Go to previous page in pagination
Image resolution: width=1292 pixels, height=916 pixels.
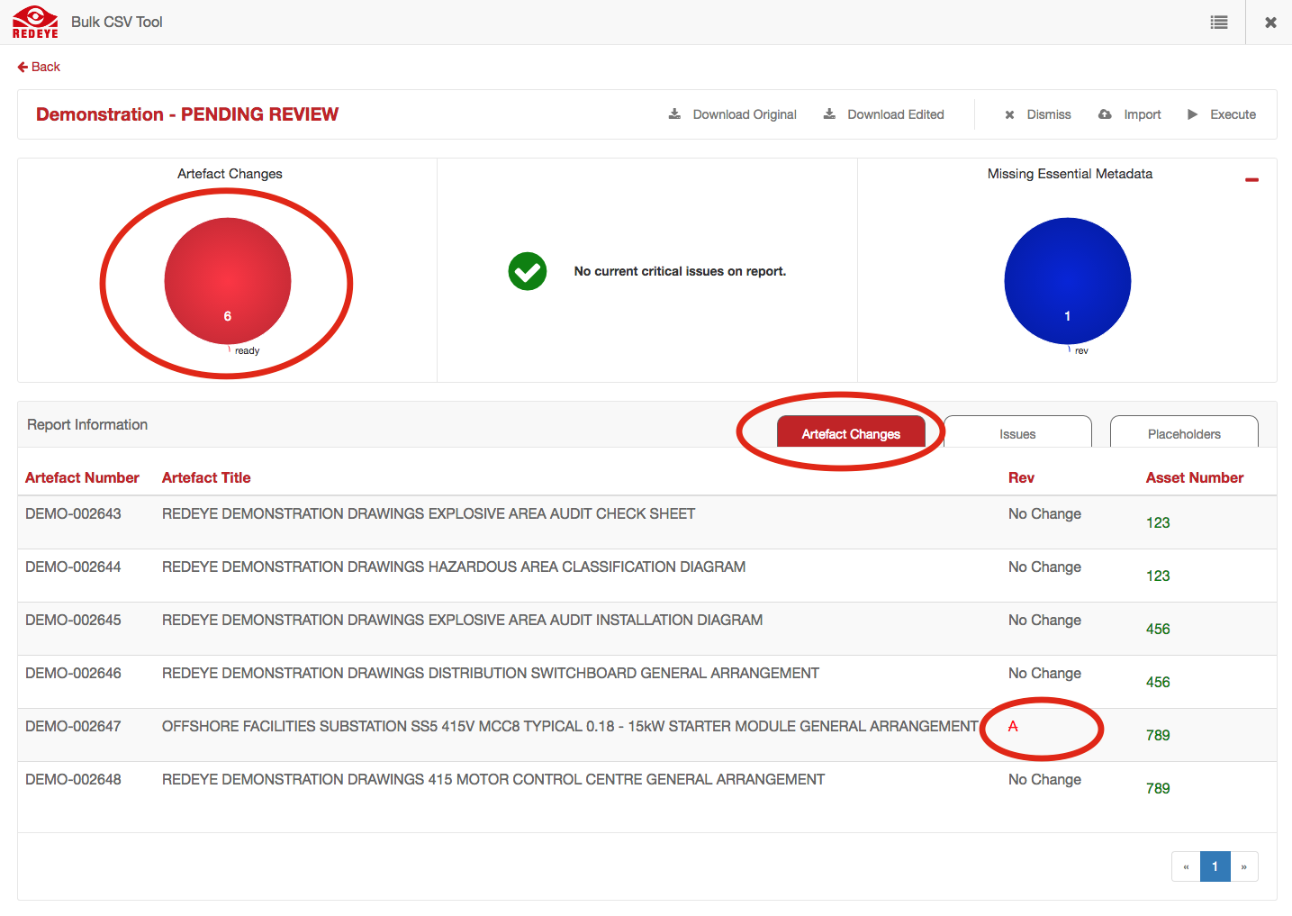point(1186,866)
